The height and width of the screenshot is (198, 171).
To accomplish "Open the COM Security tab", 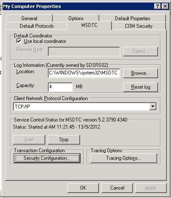I will (x=139, y=26).
